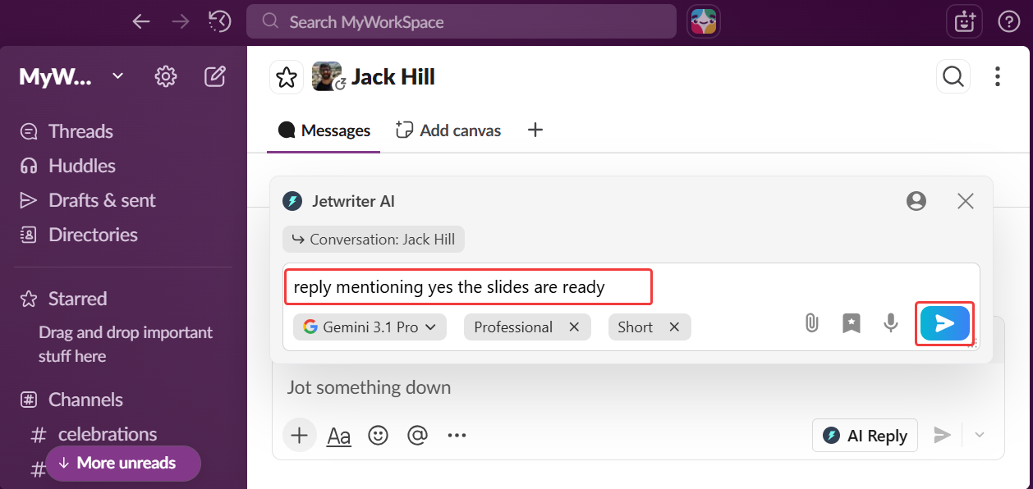
Task: Switch to the Messages tab
Action: click(x=324, y=130)
